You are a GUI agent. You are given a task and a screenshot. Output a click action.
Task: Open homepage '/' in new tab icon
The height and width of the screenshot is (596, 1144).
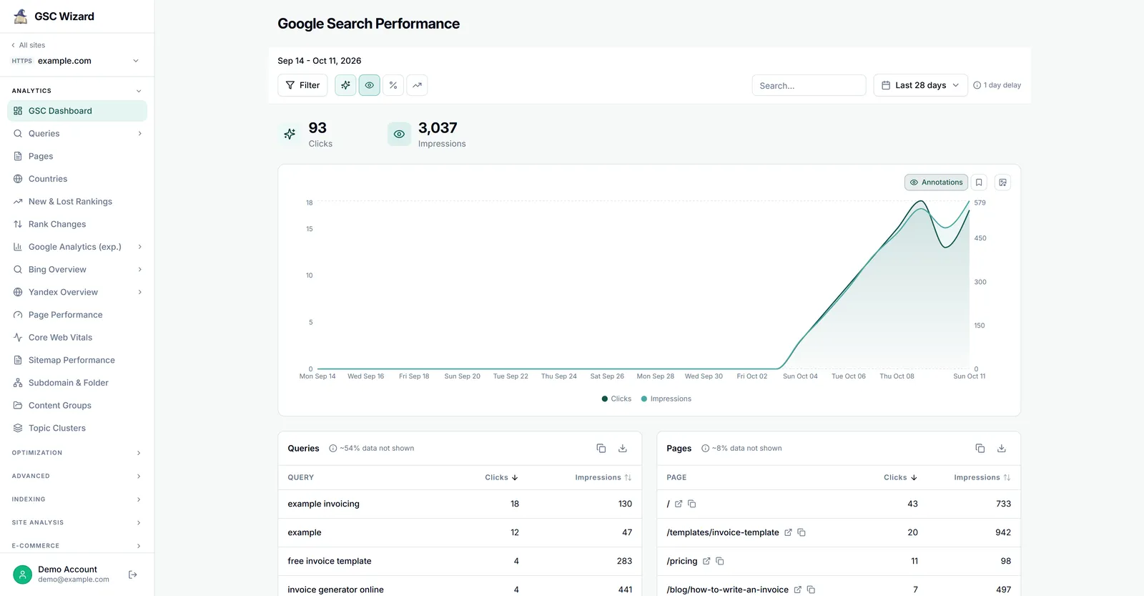pyautogui.click(x=679, y=504)
